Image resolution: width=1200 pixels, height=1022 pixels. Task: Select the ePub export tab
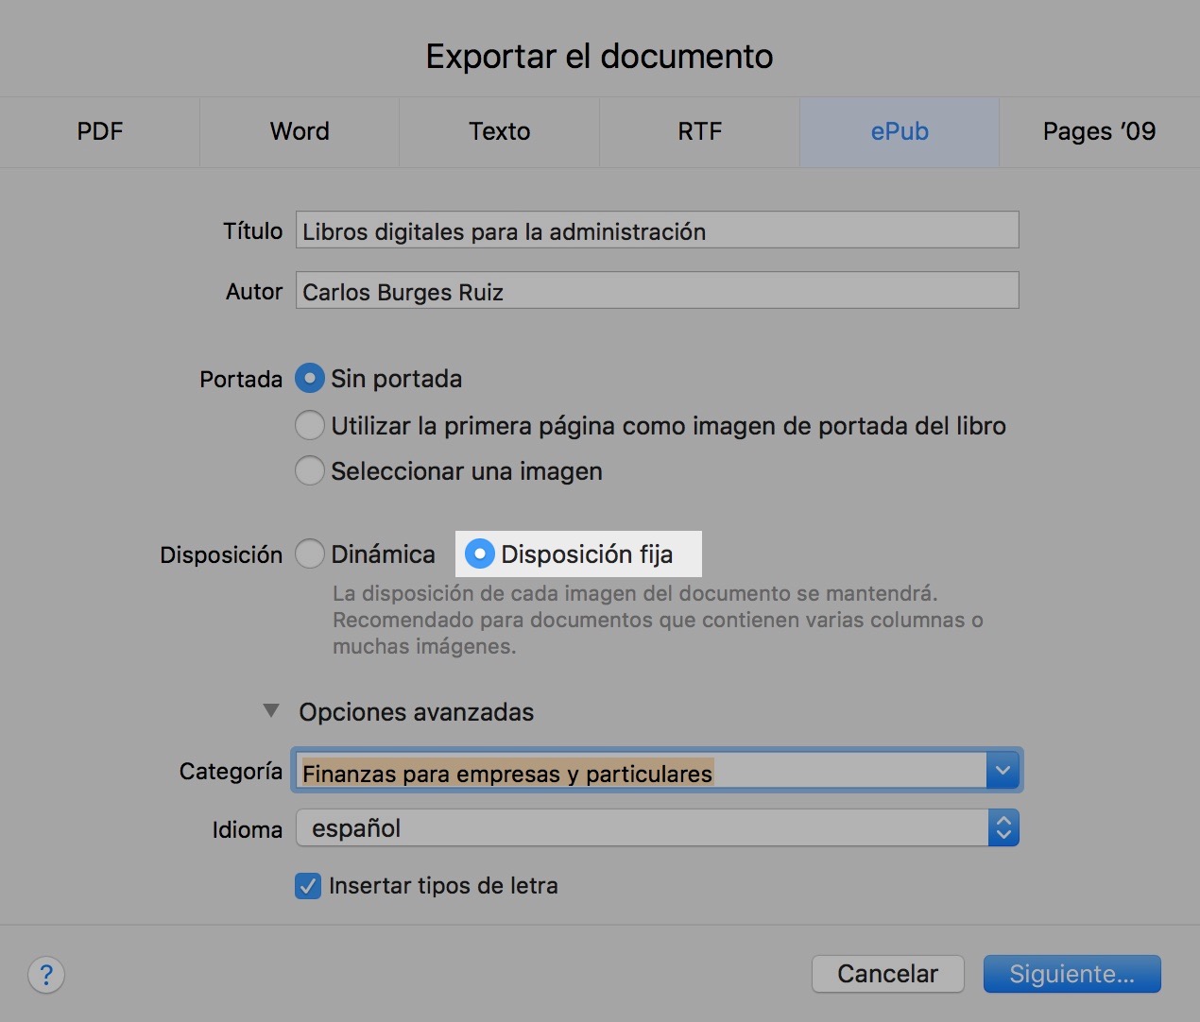tap(900, 131)
